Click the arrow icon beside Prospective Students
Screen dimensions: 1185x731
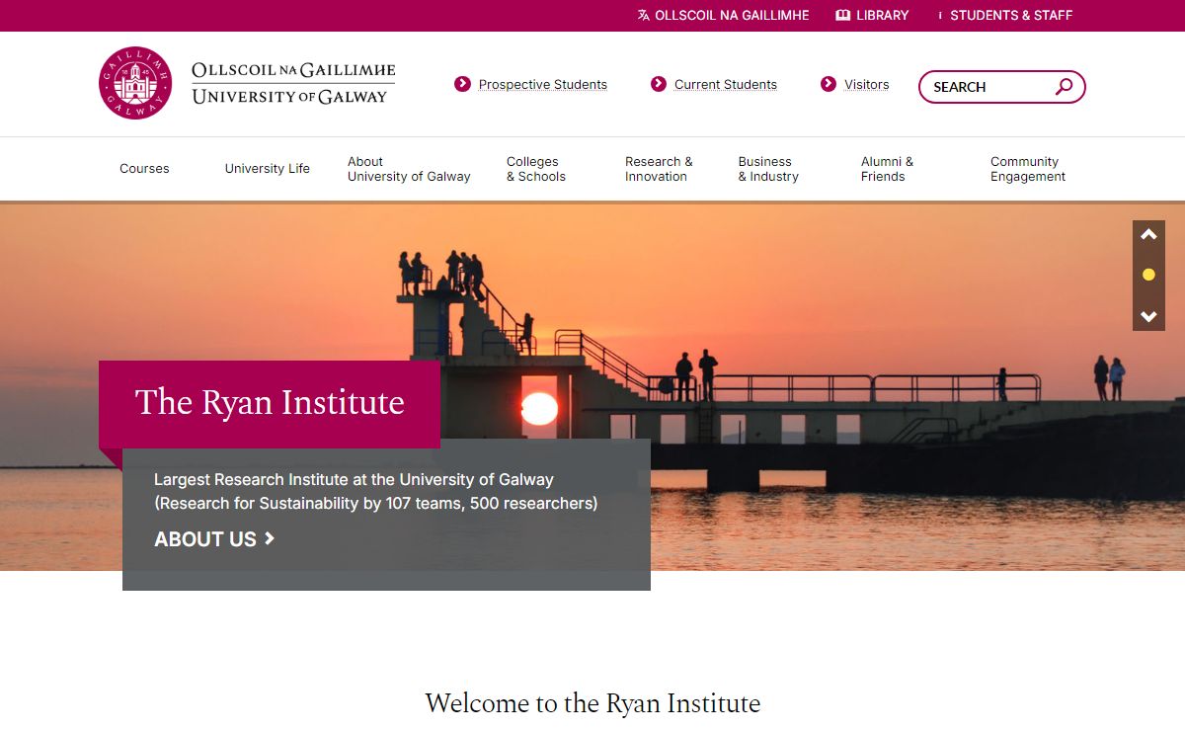(462, 84)
